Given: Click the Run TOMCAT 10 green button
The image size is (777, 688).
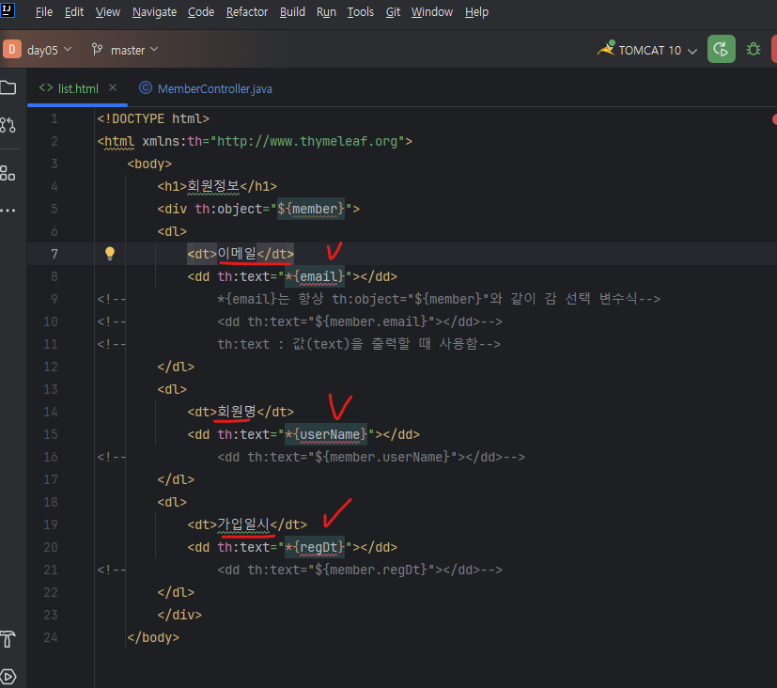Looking at the screenshot, I should [721, 49].
